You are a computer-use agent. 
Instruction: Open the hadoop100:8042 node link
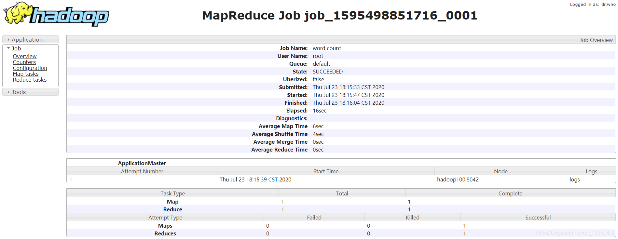[458, 179]
